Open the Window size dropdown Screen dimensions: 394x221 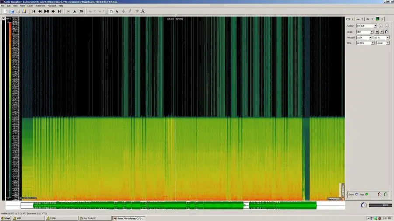click(364, 37)
